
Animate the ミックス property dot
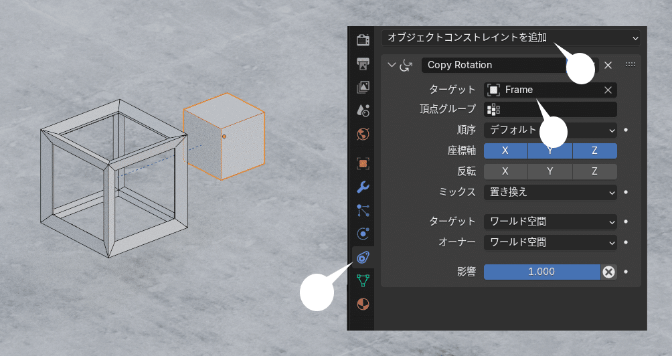pyautogui.click(x=626, y=192)
